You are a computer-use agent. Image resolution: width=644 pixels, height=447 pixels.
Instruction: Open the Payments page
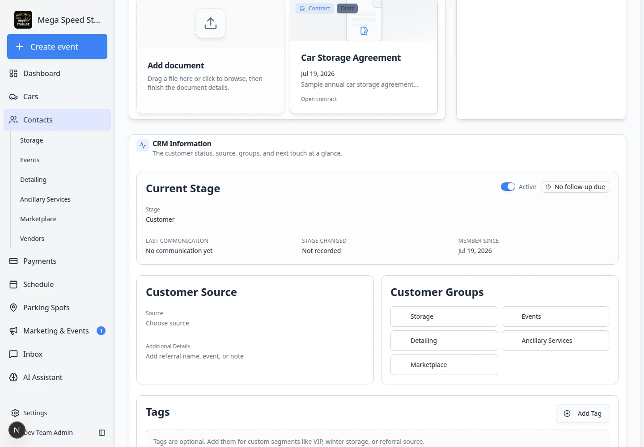pos(57,261)
